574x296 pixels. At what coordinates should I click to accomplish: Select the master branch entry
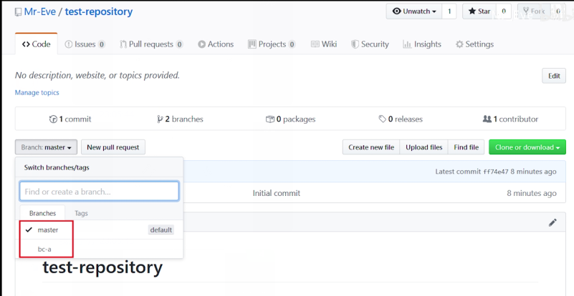99,230
